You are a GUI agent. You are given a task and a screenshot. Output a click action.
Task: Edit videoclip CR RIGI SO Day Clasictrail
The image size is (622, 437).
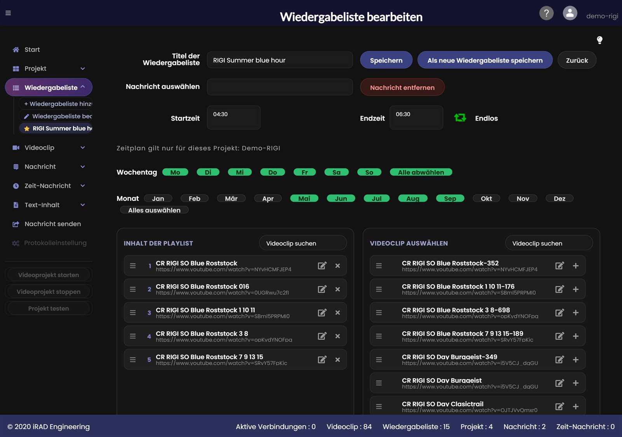(559, 406)
